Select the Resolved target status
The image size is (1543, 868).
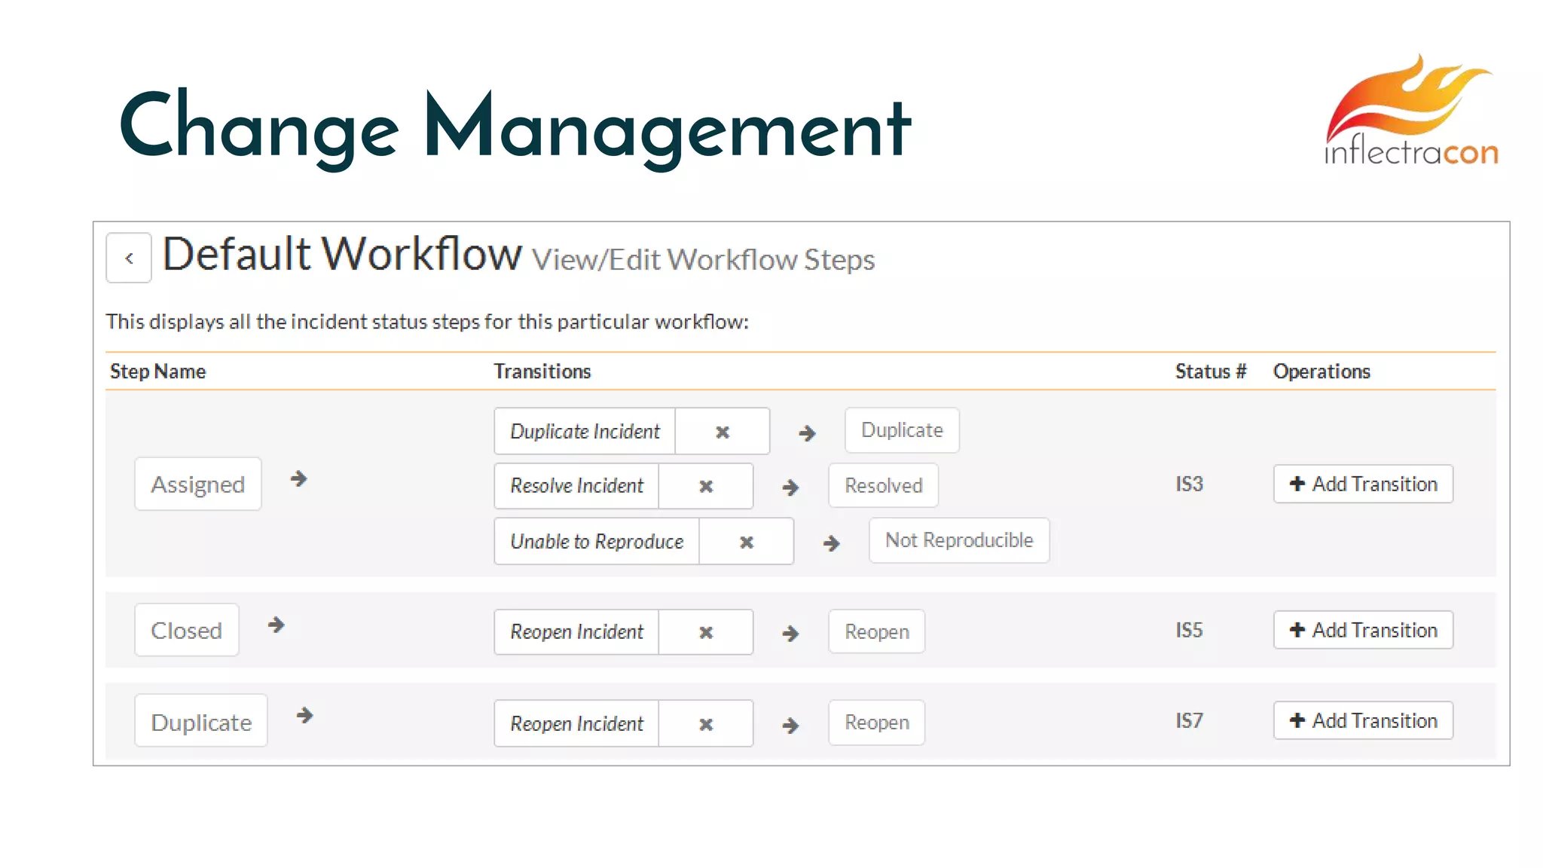[x=883, y=485]
